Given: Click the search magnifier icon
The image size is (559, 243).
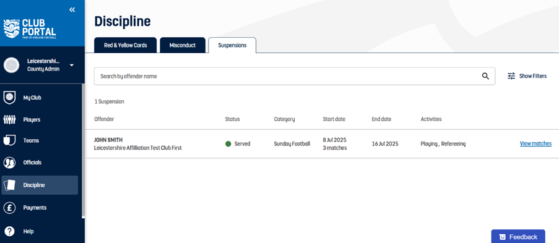Looking at the screenshot, I should tap(485, 76).
